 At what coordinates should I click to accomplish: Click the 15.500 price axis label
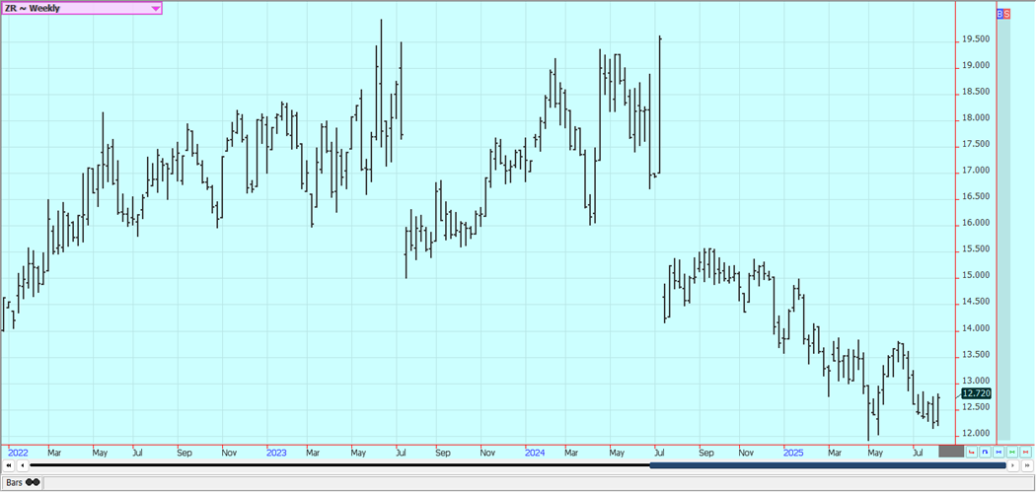(975, 249)
